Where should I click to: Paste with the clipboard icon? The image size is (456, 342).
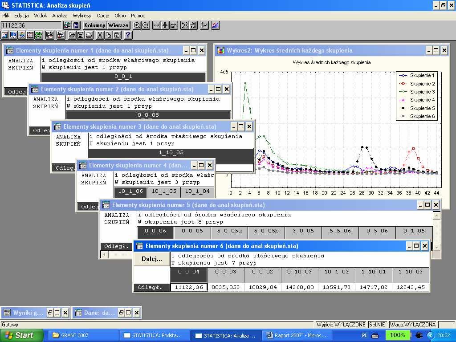point(117,35)
